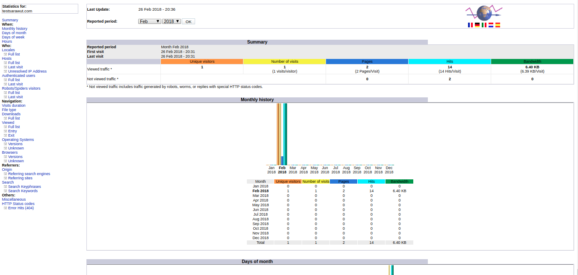Choose the Italian flag icon
The width and height of the screenshot is (578, 275).
coord(484,25)
